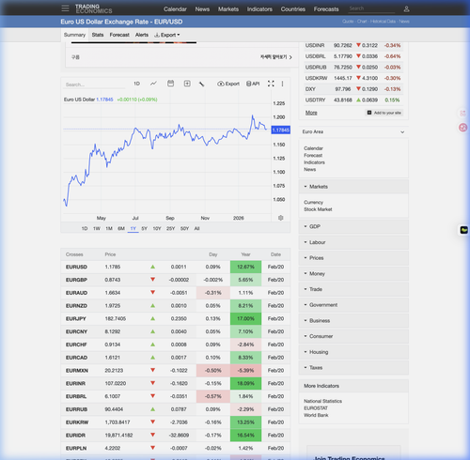Expand the Money section
Screen dimensions: 470x460
(353, 273)
